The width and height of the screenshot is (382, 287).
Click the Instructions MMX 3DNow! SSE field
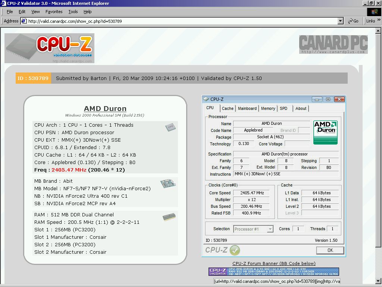[286, 174]
